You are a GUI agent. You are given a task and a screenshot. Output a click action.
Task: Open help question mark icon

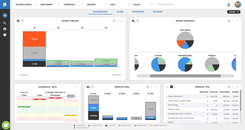point(5,35)
